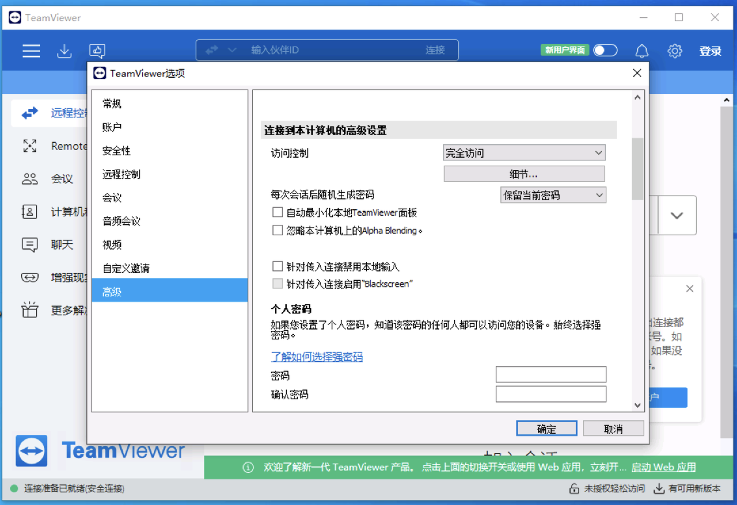
Task: Open 会议 people icon in main sidebar
Action: pos(30,179)
